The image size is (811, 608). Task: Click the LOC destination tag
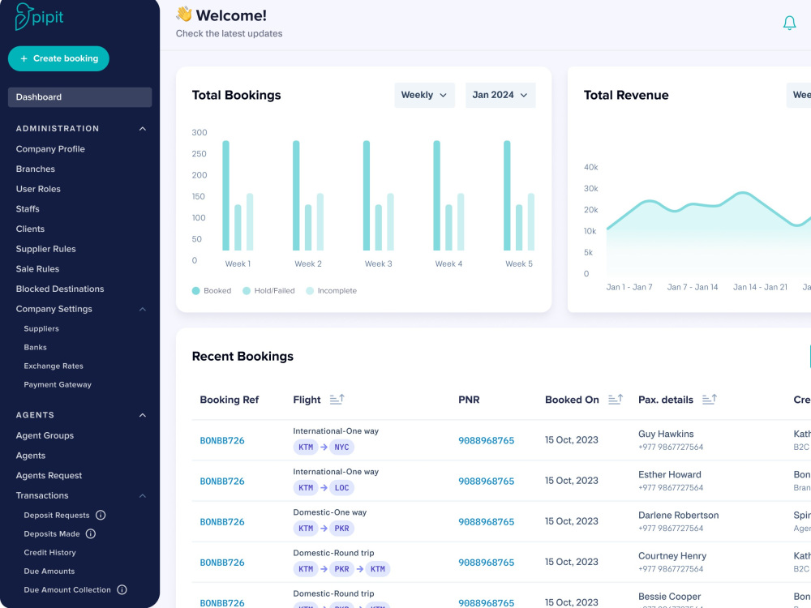(x=341, y=487)
